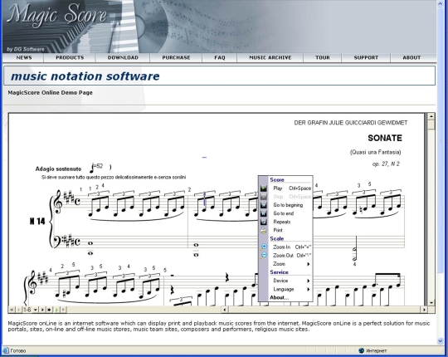This screenshot has height=357, width=448.
Task: Click the MagicScore Online Demo Page heading
Action: click(x=50, y=93)
